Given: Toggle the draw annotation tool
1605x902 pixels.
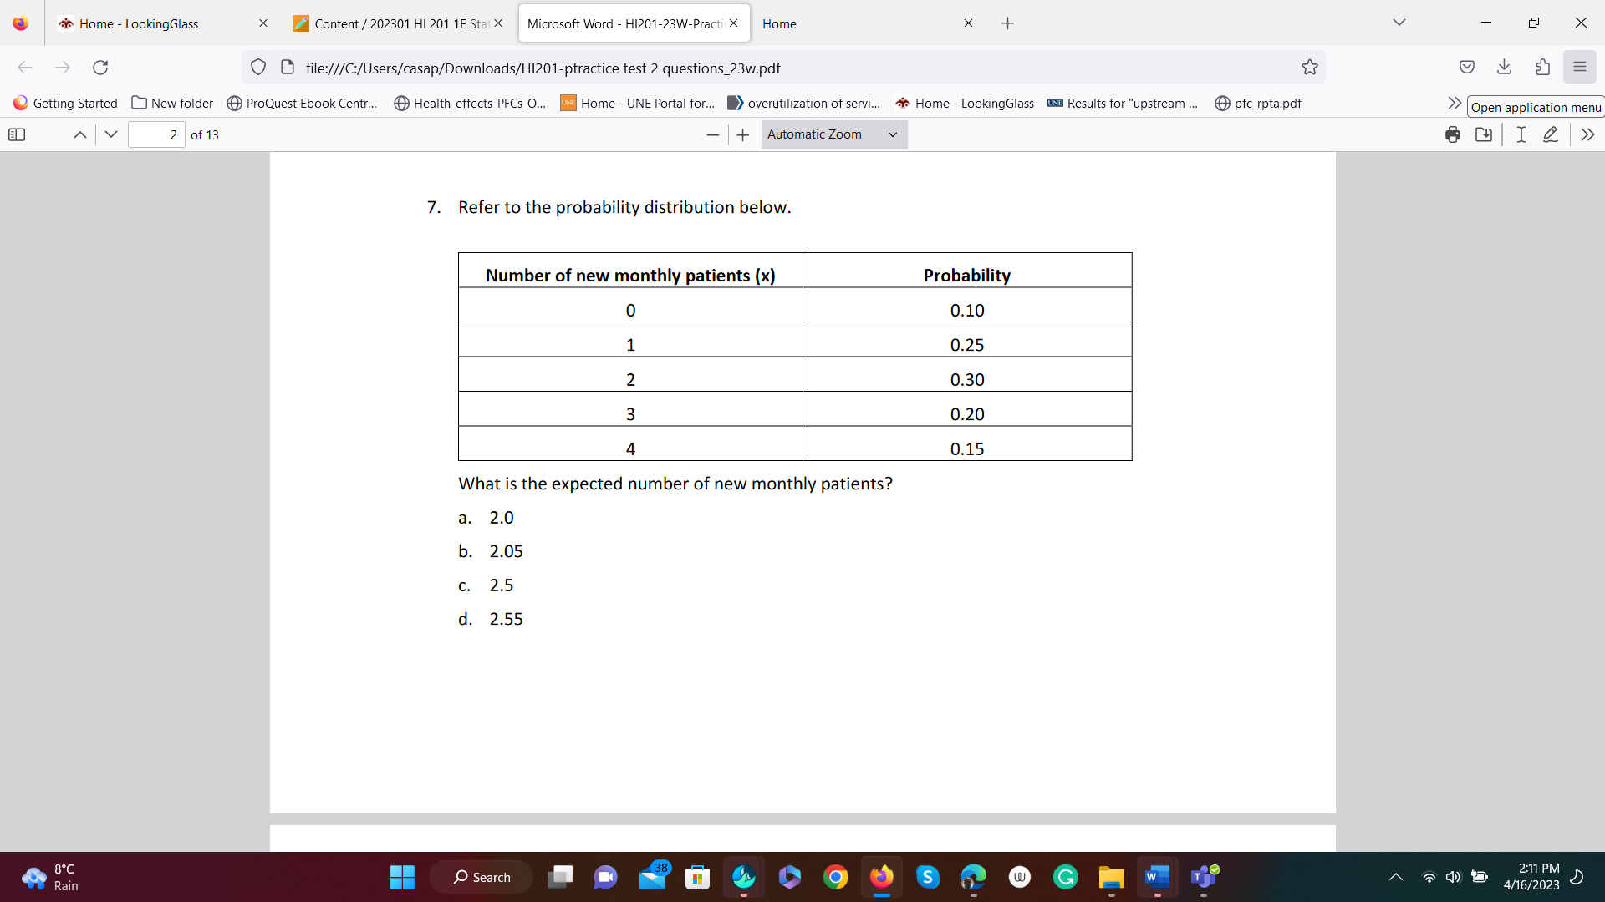Looking at the screenshot, I should pos(1551,134).
